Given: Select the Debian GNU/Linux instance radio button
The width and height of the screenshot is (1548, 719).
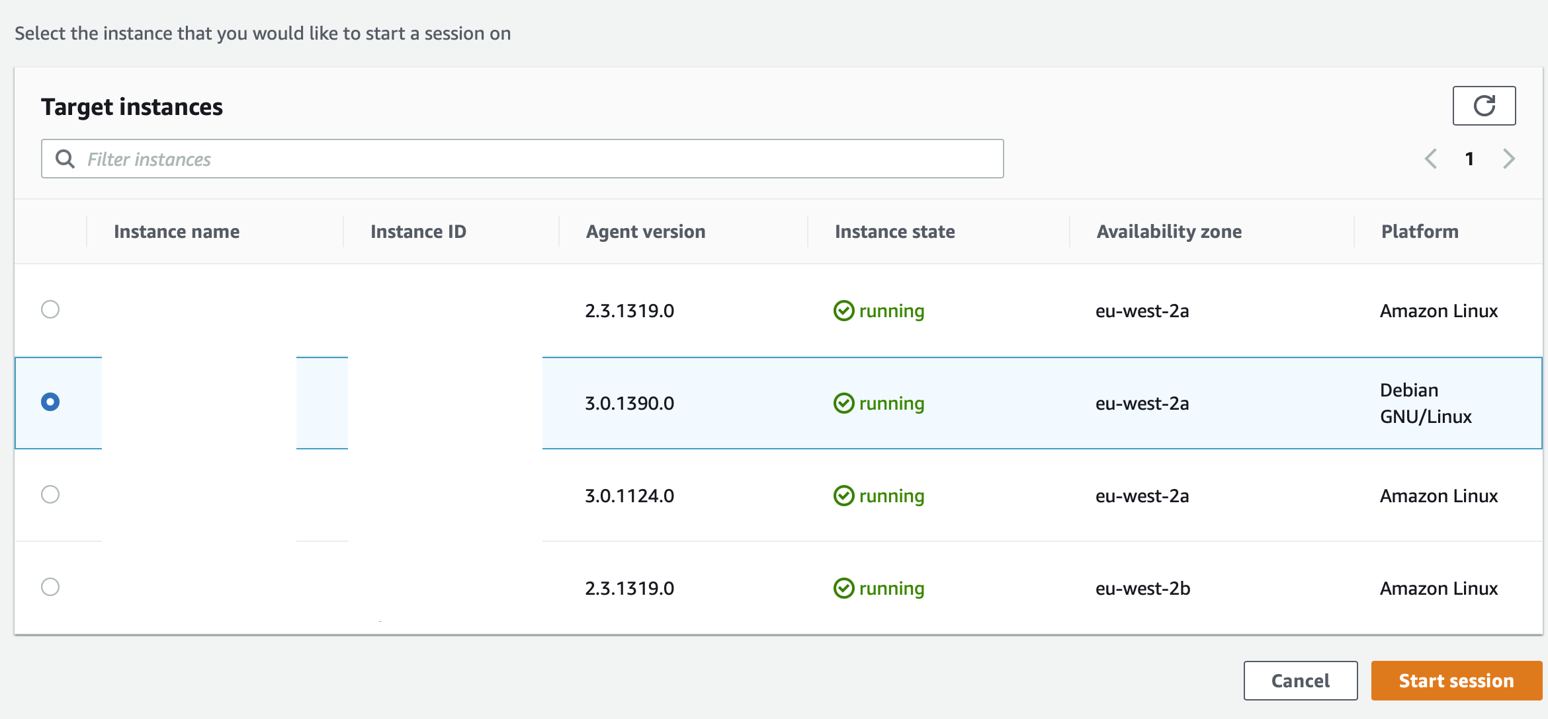Looking at the screenshot, I should pos(50,402).
